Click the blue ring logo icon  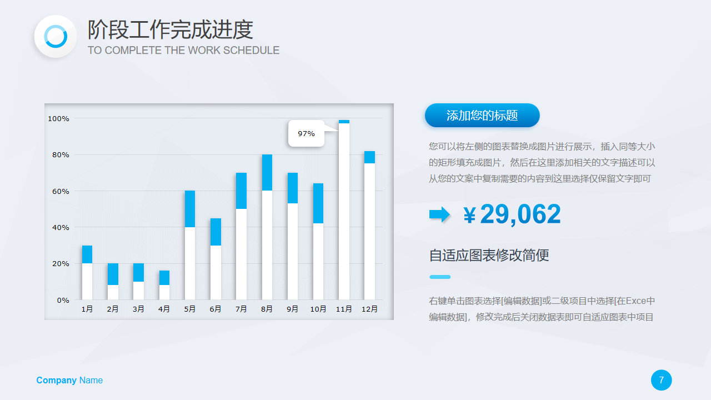(x=55, y=37)
